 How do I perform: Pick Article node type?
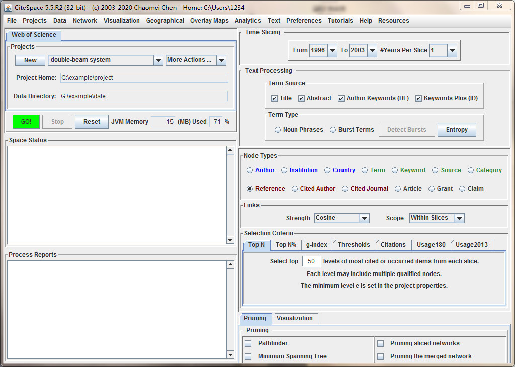click(x=398, y=189)
